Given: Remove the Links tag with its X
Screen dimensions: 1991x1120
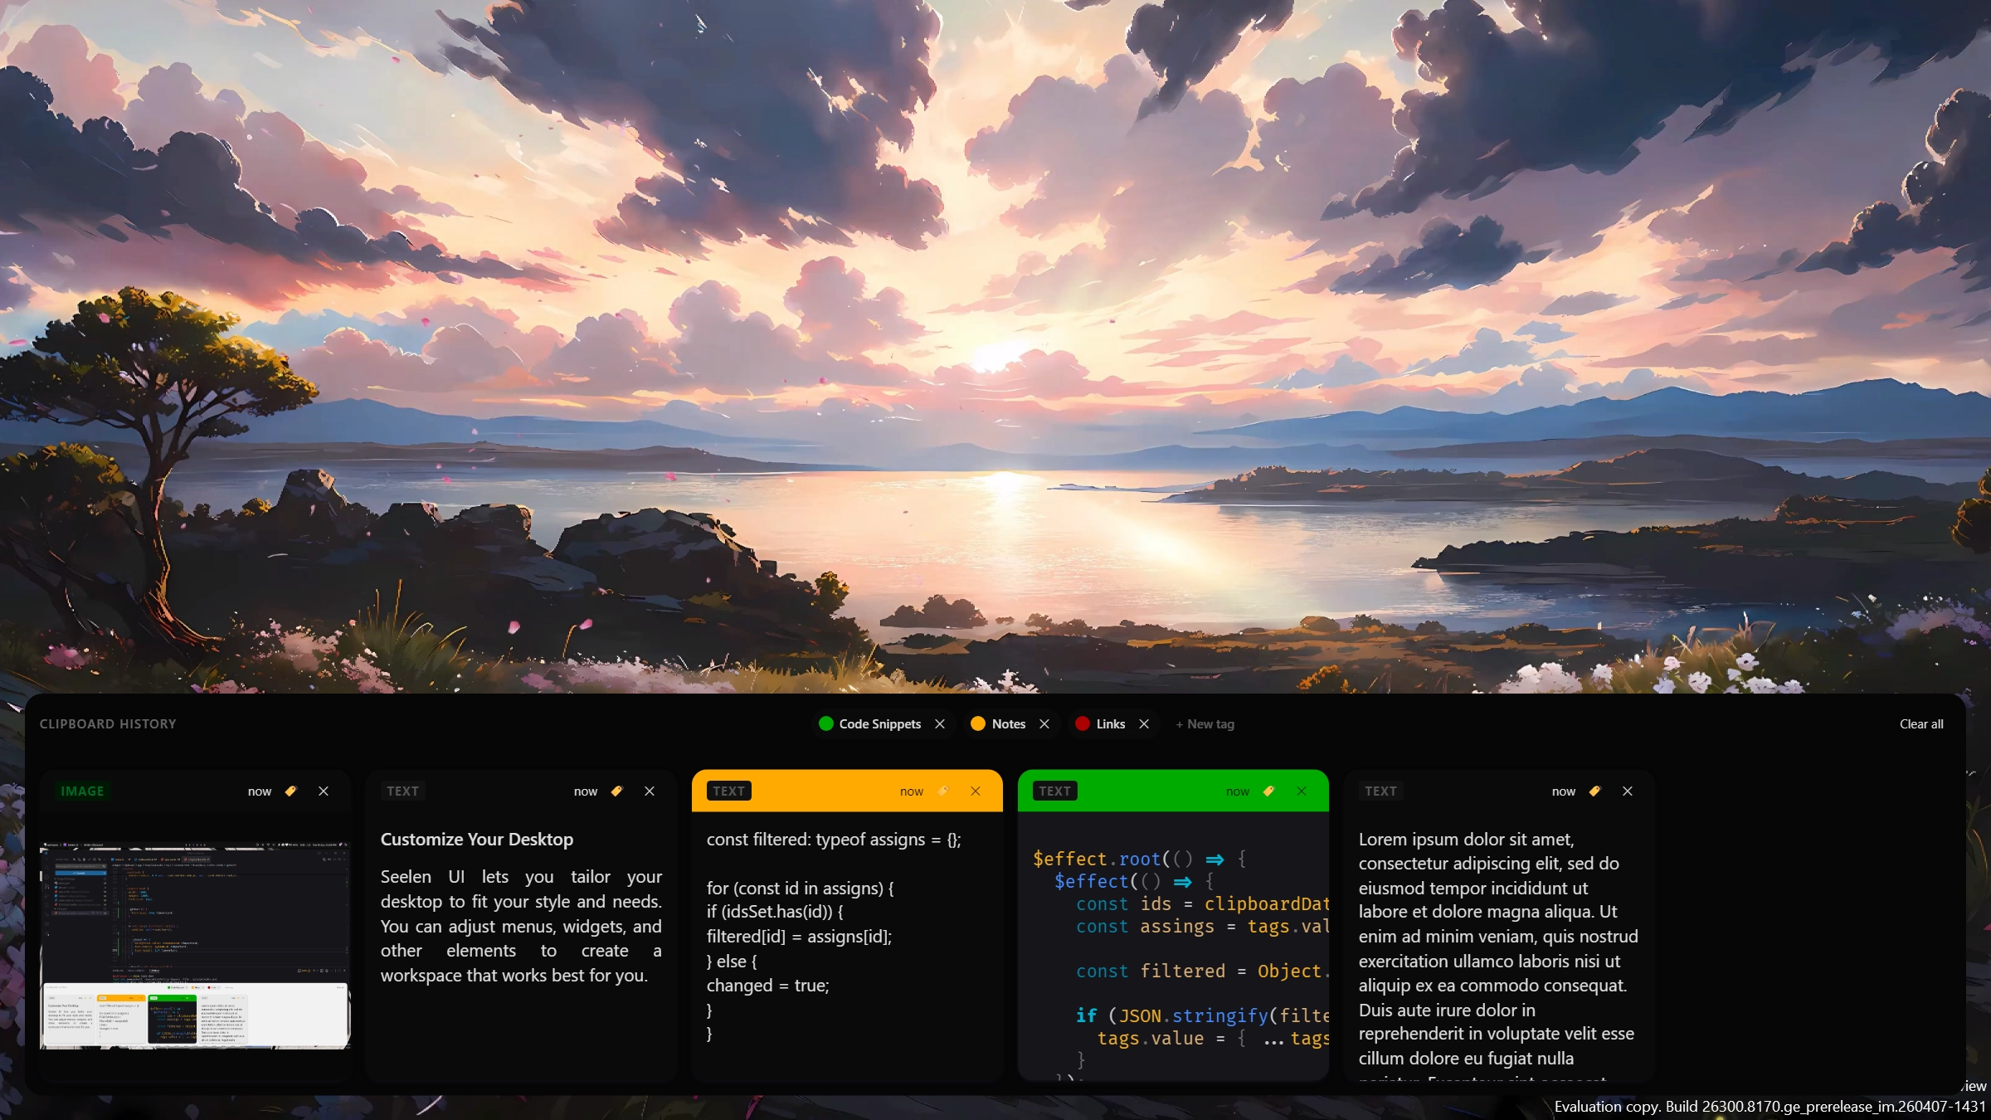Looking at the screenshot, I should [1143, 723].
